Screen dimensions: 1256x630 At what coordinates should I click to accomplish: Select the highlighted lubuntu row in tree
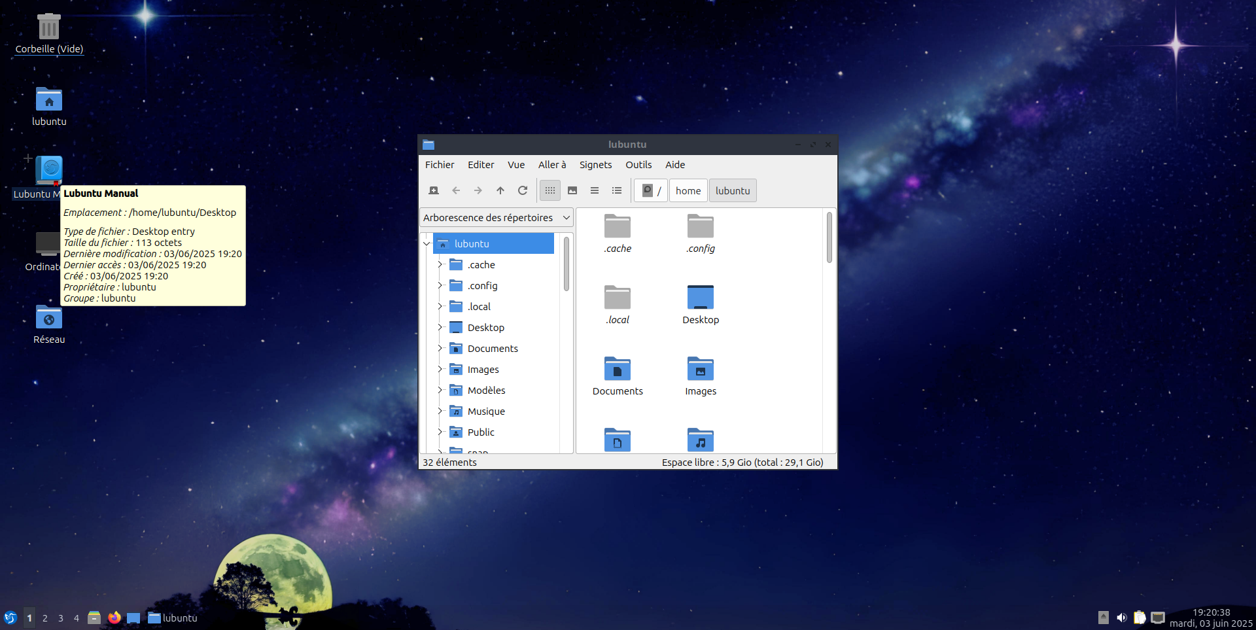click(x=493, y=243)
